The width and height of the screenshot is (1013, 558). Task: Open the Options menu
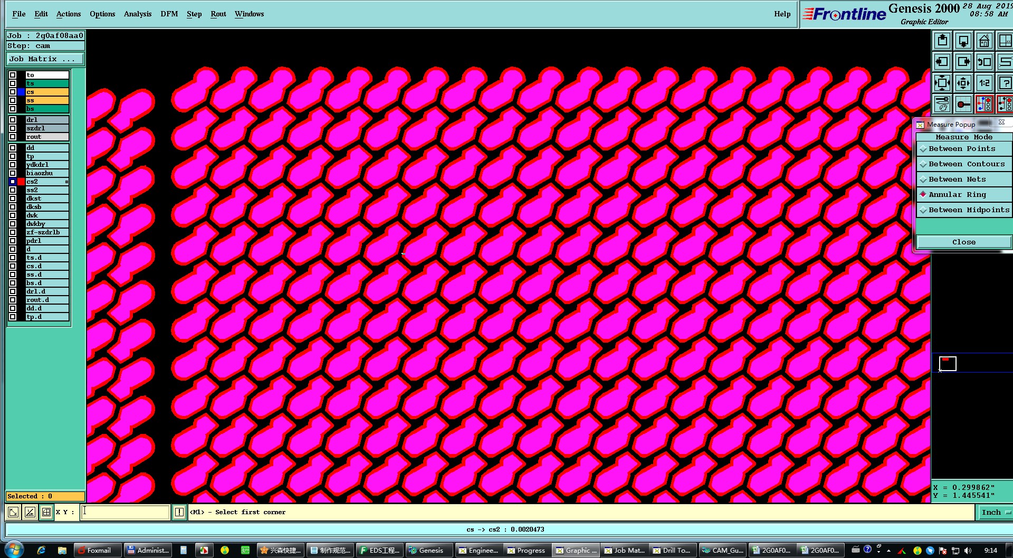point(102,14)
